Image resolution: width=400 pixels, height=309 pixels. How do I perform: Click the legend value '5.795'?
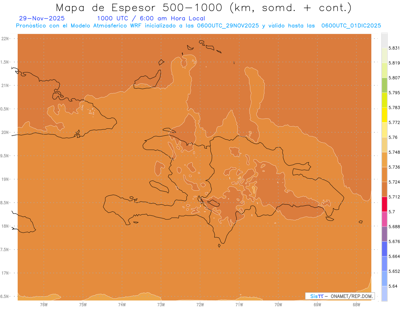tap(394, 93)
